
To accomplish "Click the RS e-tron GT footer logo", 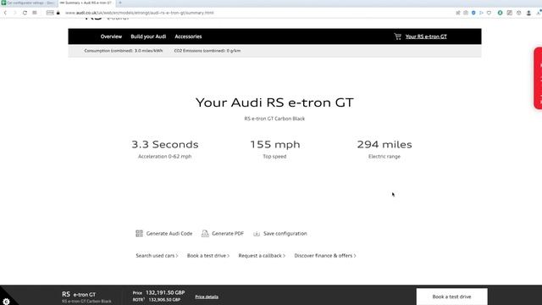I will [x=79, y=294].
